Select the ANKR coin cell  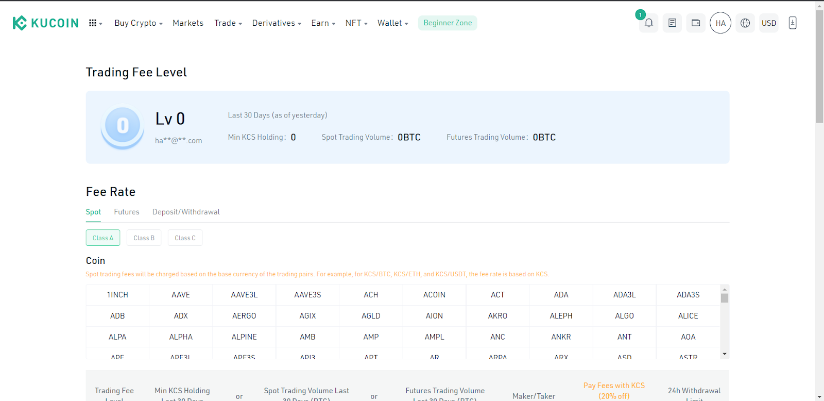coord(561,337)
